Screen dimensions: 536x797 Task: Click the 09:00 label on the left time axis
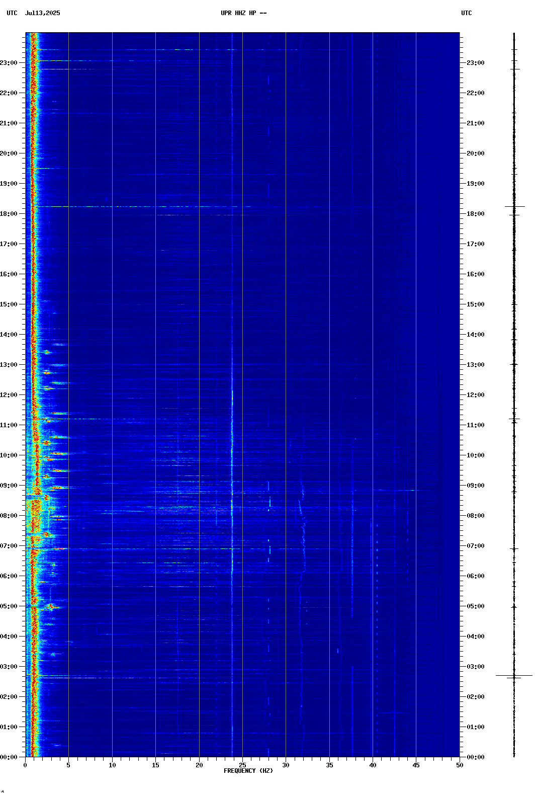coord(9,486)
